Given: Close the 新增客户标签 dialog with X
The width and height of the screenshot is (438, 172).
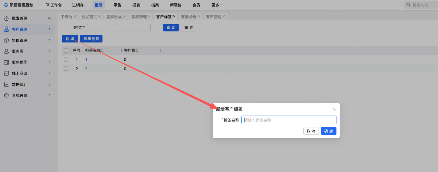Looking at the screenshot, I should point(335,110).
